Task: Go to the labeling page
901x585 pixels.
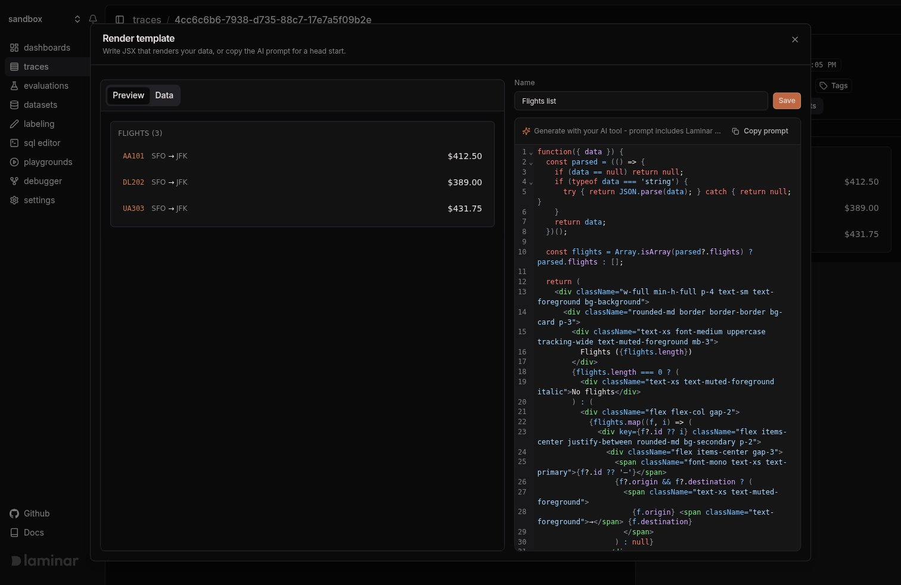Action: [x=39, y=124]
